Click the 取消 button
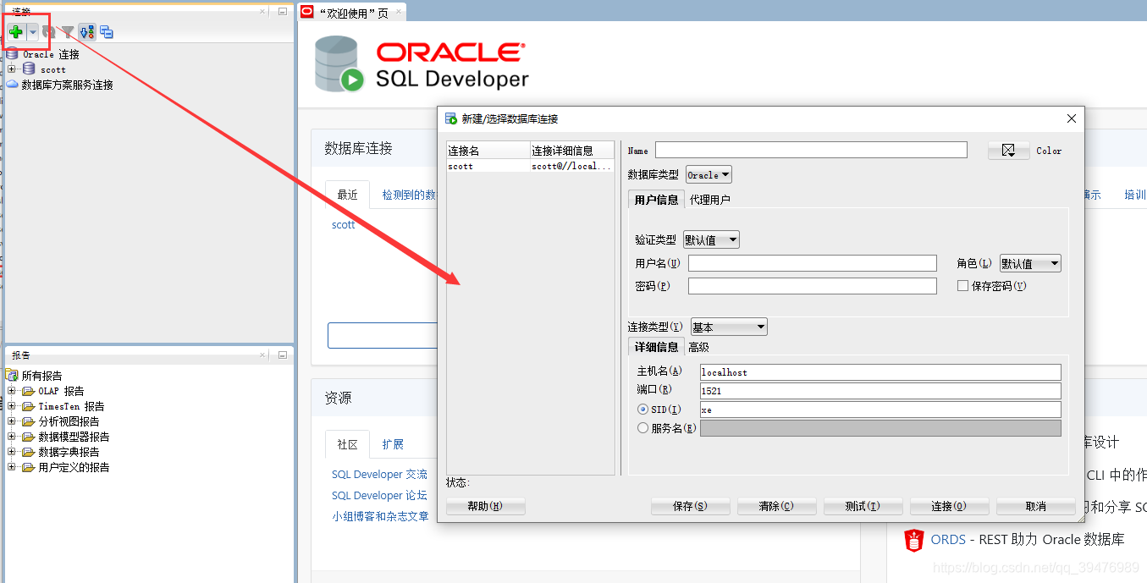Image resolution: width=1147 pixels, height=583 pixels. pos(1035,506)
